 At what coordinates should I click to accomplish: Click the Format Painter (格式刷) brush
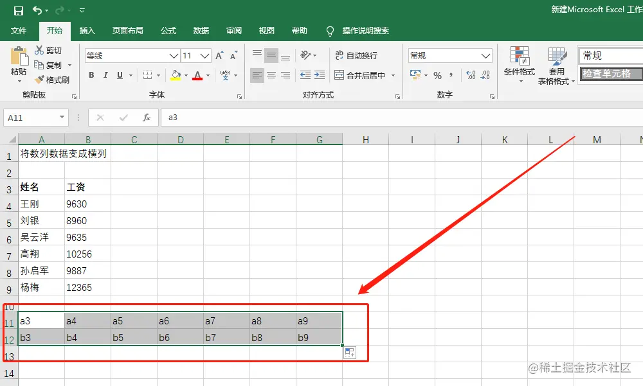click(39, 80)
